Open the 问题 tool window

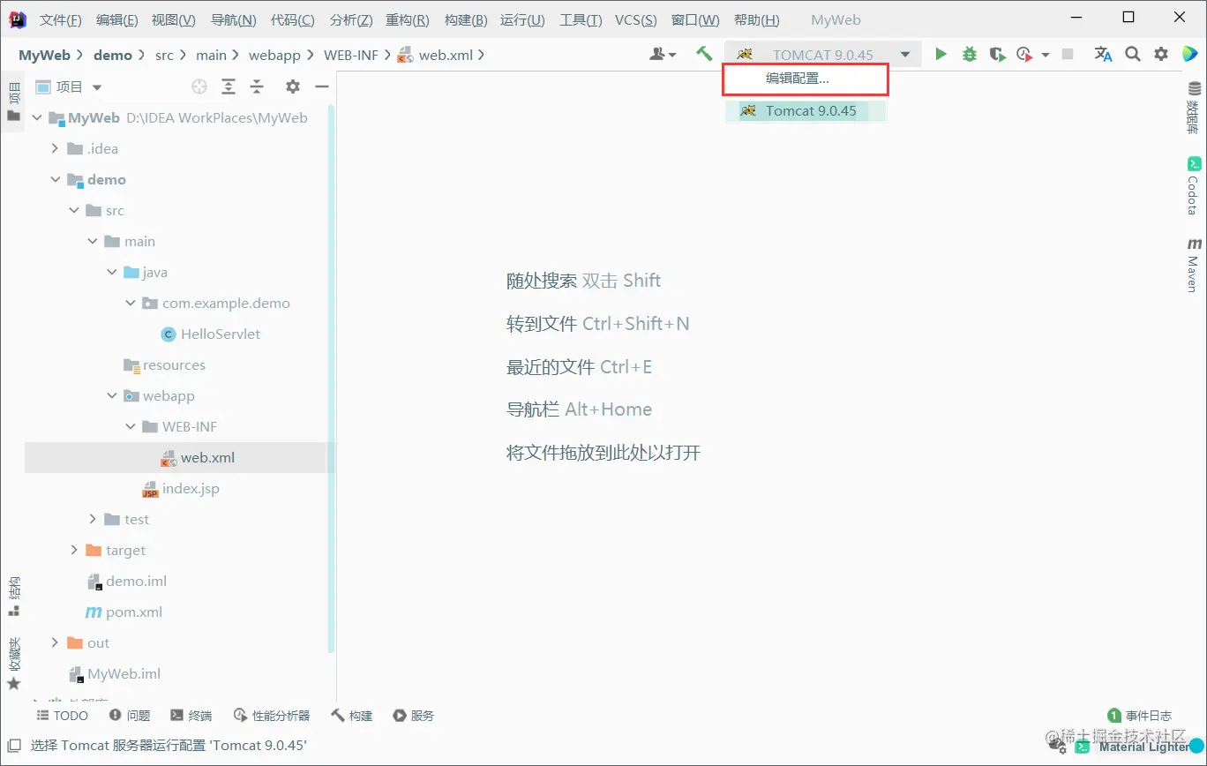pos(130,716)
